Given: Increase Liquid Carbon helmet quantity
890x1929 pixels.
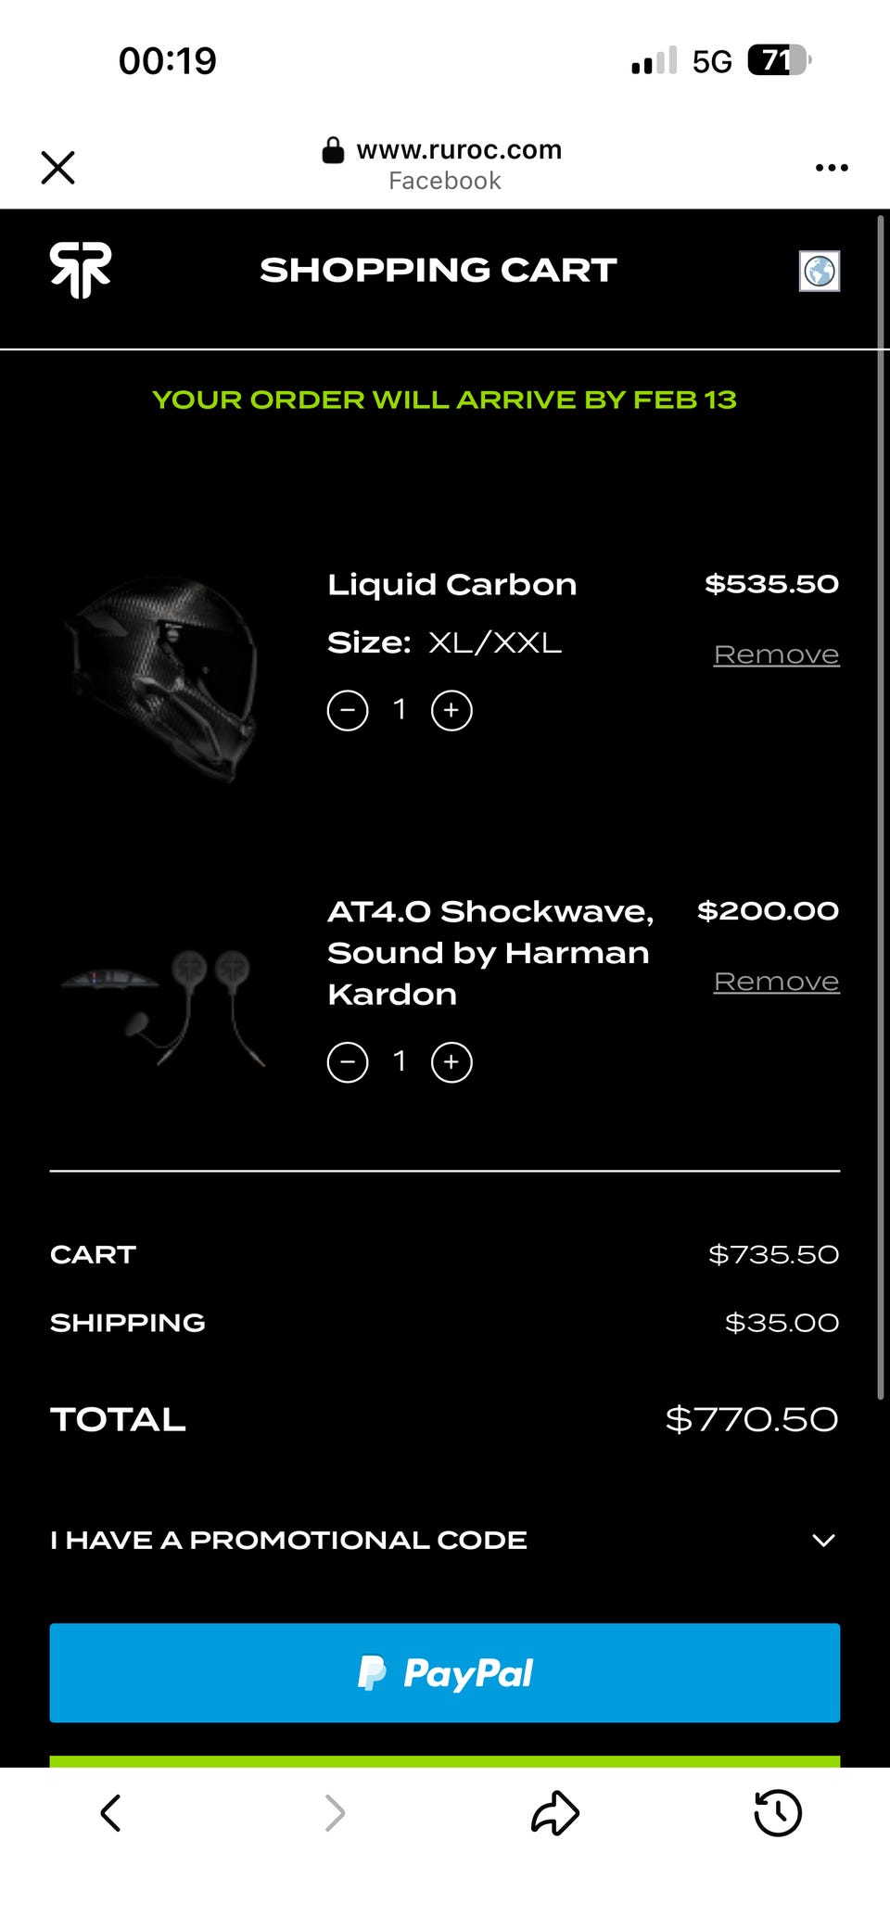Looking at the screenshot, I should point(451,711).
